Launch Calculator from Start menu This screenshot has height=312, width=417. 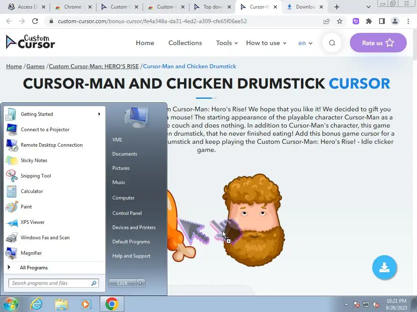tap(55, 191)
